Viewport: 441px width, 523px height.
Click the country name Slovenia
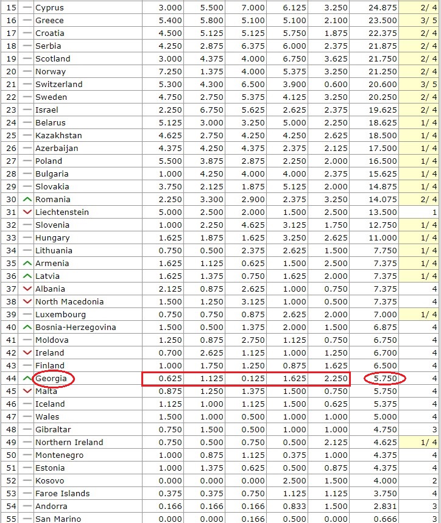[52, 225]
